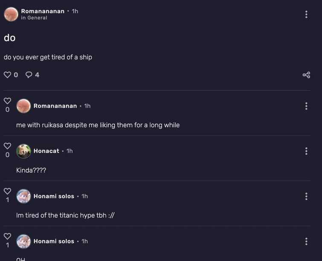The height and width of the screenshot is (261, 322).
Task: Open the comments bubble icon on the post
Action: [x=29, y=75]
